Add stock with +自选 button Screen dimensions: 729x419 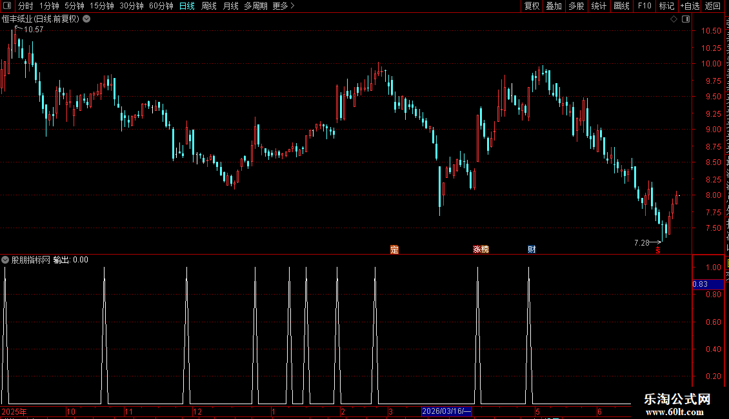[x=690, y=6]
